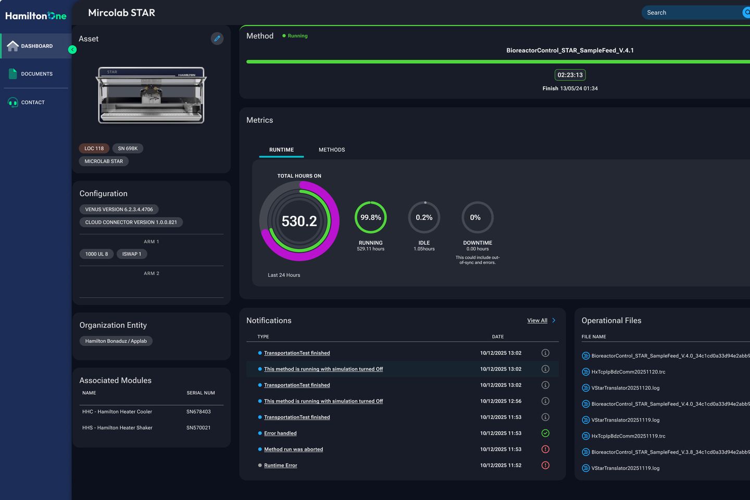Collapse sidebar with green chevron button

pyautogui.click(x=72, y=49)
